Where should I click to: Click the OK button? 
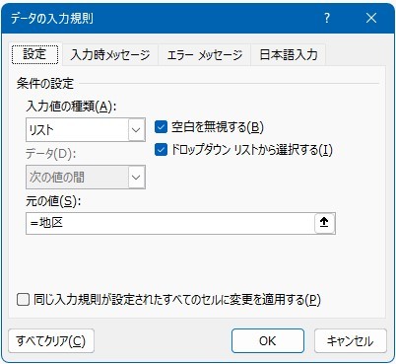[268, 341]
